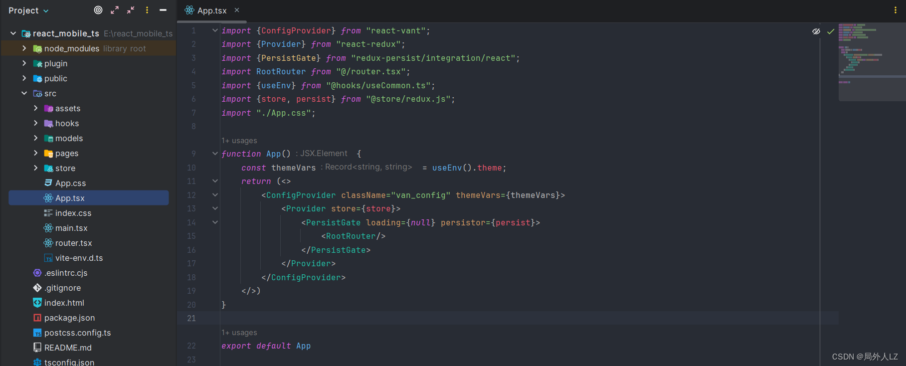Click the public folder icon
Image resolution: width=906 pixels, height=366 pixels.
[x=37, y=78]
